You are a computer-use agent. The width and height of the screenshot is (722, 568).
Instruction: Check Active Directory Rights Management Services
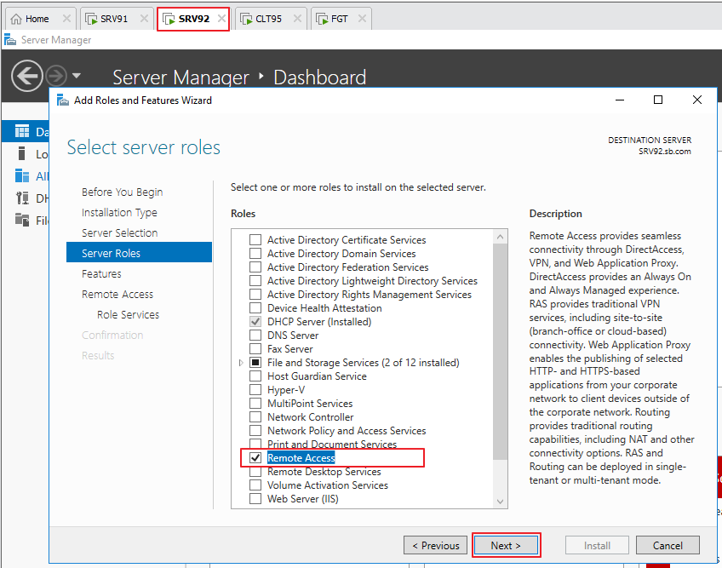pos(255,295)
